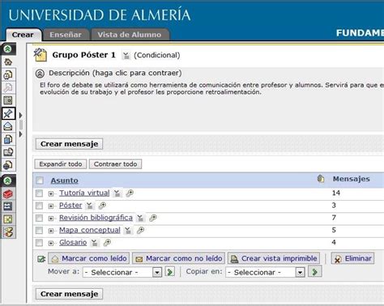
Task: Collapse the Descripción section
Action: point(40,74)
